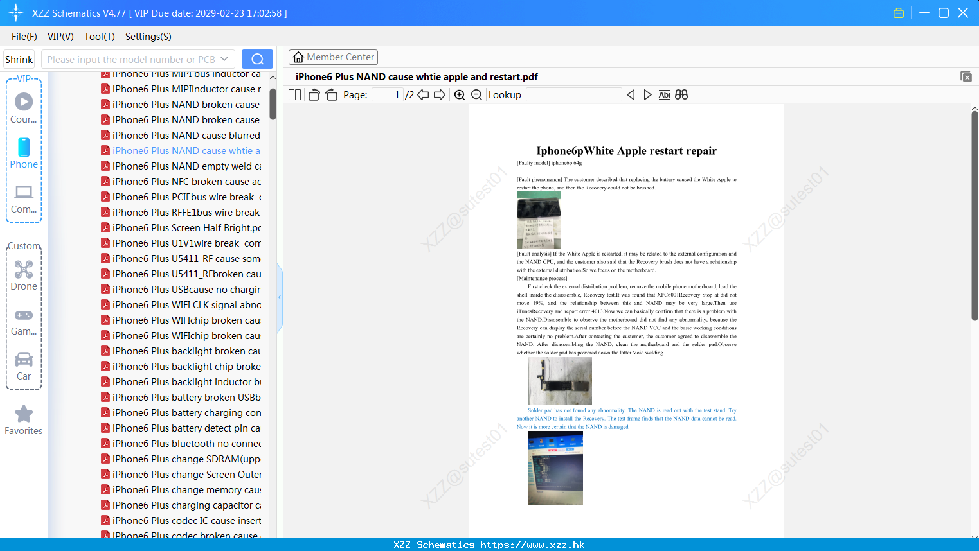
Task: Open iPhone6 Plus change SDRAM file
Action: (181, 459)
